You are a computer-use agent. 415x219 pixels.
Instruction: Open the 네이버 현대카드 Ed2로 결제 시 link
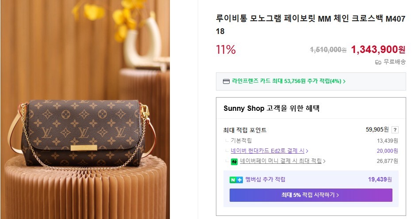(x=268, y=151)
